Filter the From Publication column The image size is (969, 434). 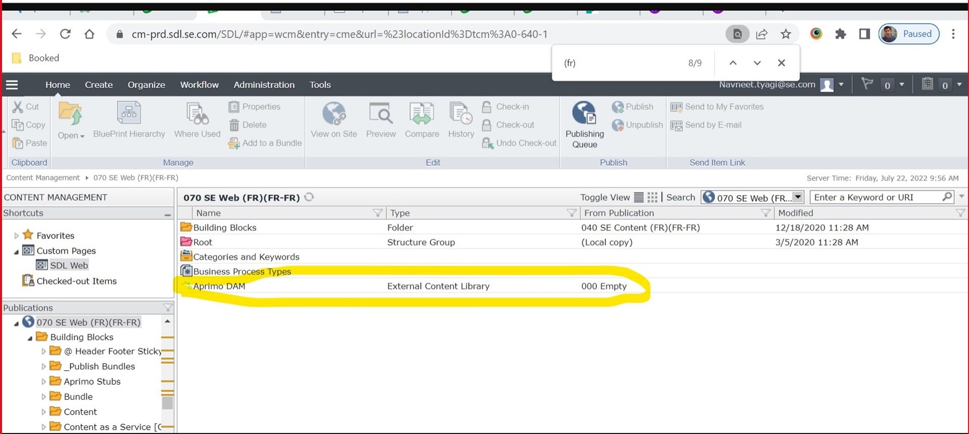coord(765,213)
